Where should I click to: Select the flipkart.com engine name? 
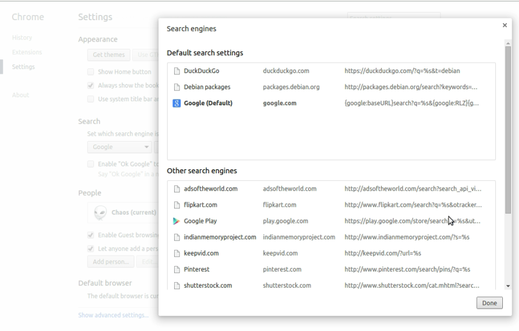201,205
